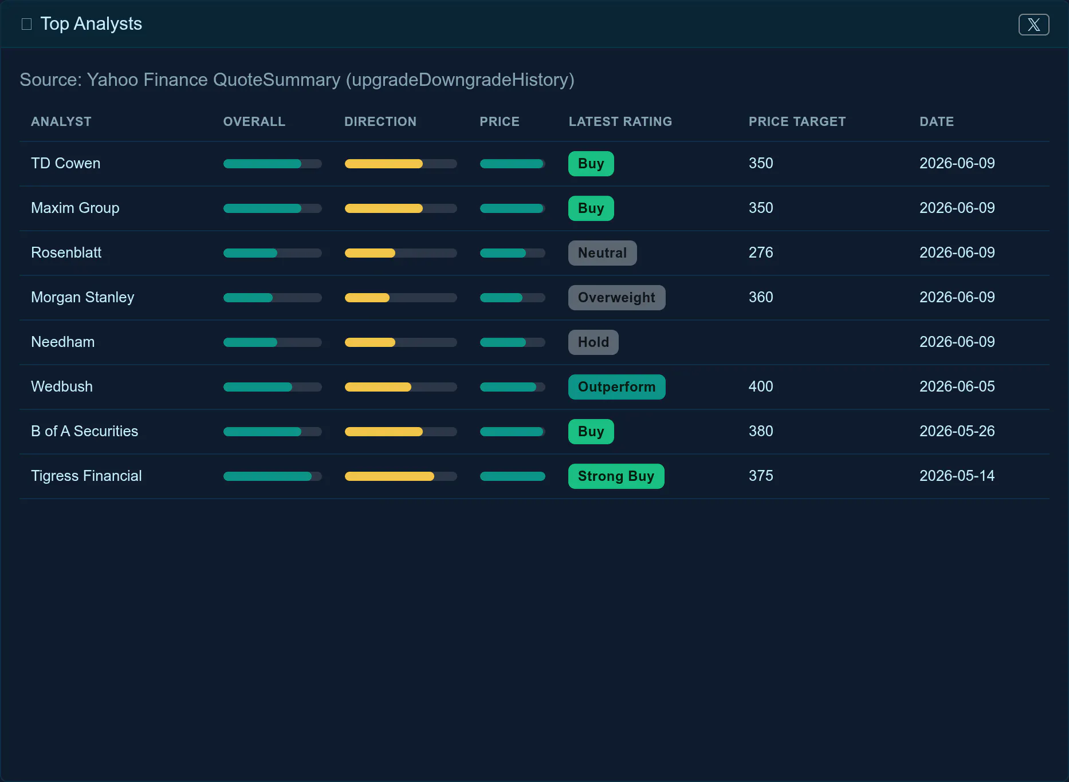Screen dimensions: 1069x782
Task: Click the Yahoo Finance QuoteSummary source text
Action: pos(297,80)
